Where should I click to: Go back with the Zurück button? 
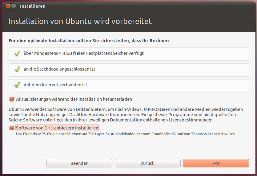tap(147, 163)
